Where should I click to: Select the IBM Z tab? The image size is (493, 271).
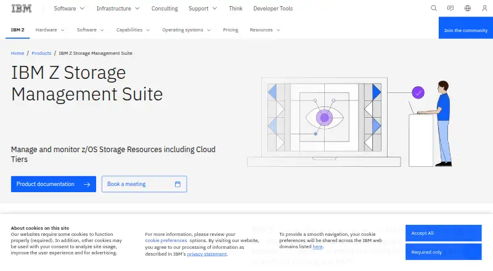pos(18,30)
